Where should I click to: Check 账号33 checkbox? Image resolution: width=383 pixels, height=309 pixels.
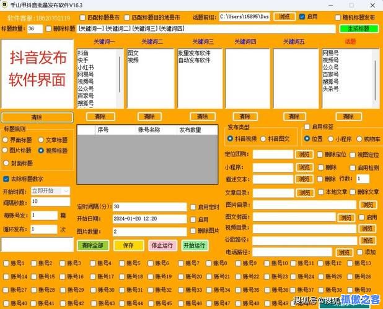(181, 290)
